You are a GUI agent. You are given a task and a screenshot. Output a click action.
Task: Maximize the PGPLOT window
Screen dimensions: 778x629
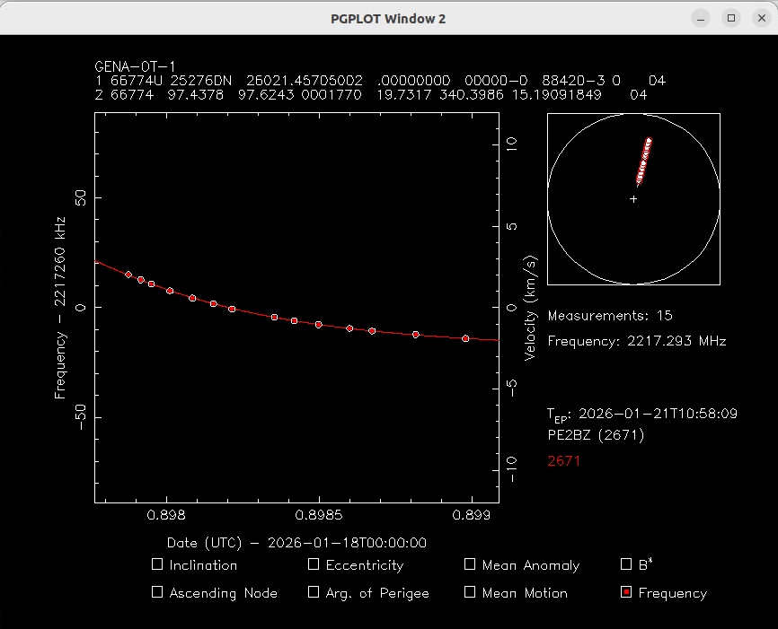[731, 18]
